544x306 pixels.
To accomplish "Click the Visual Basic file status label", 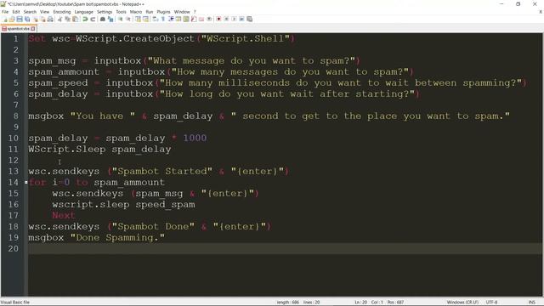I will (15, 303).
